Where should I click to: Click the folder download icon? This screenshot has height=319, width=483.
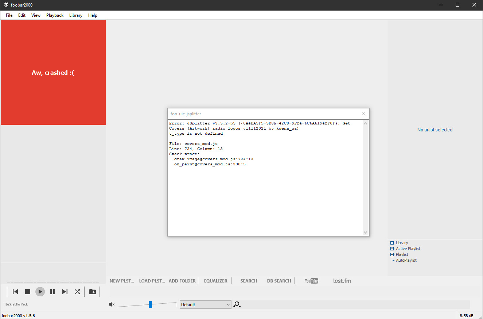(93, 292)
